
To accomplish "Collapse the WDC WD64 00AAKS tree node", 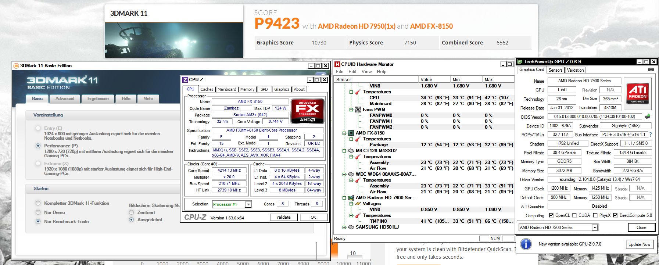I will 344,174.
